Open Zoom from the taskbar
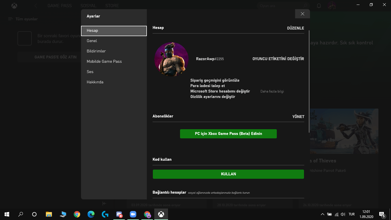 tap(133, 214)
